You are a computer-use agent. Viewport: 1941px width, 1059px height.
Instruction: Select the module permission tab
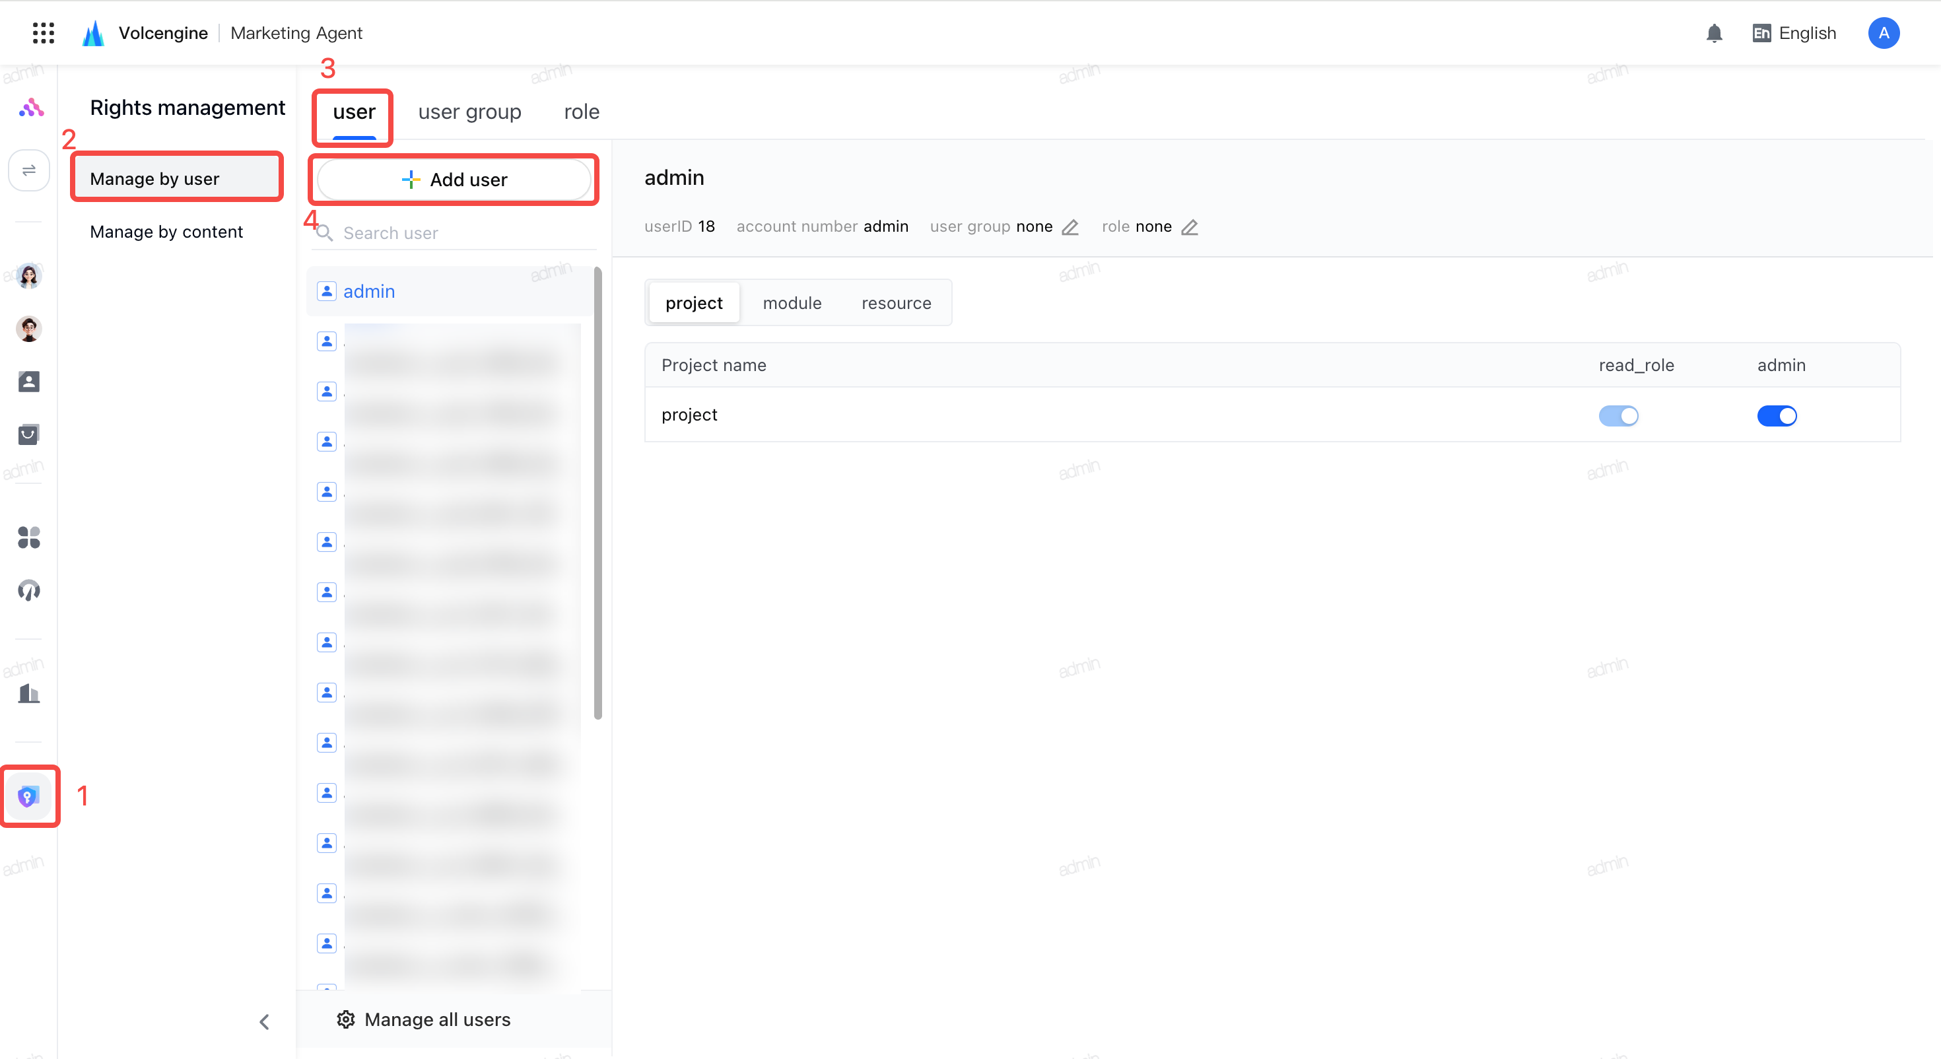click(792, 303)
